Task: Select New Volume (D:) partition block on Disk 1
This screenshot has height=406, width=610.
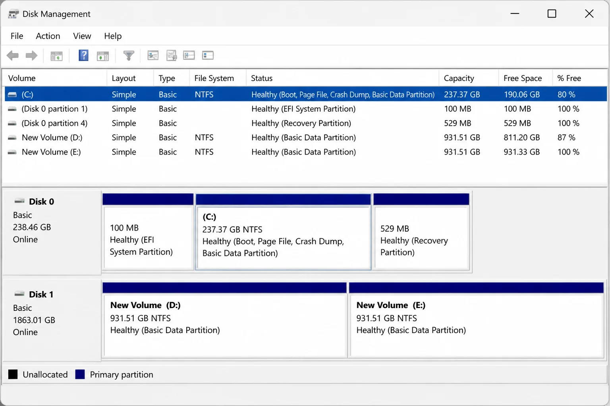Action: tap(225, 320)
